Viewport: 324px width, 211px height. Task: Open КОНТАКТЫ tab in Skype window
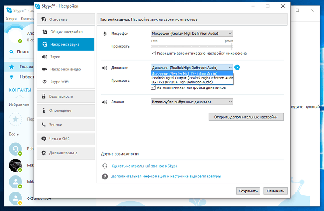click(x=20, y=90)
